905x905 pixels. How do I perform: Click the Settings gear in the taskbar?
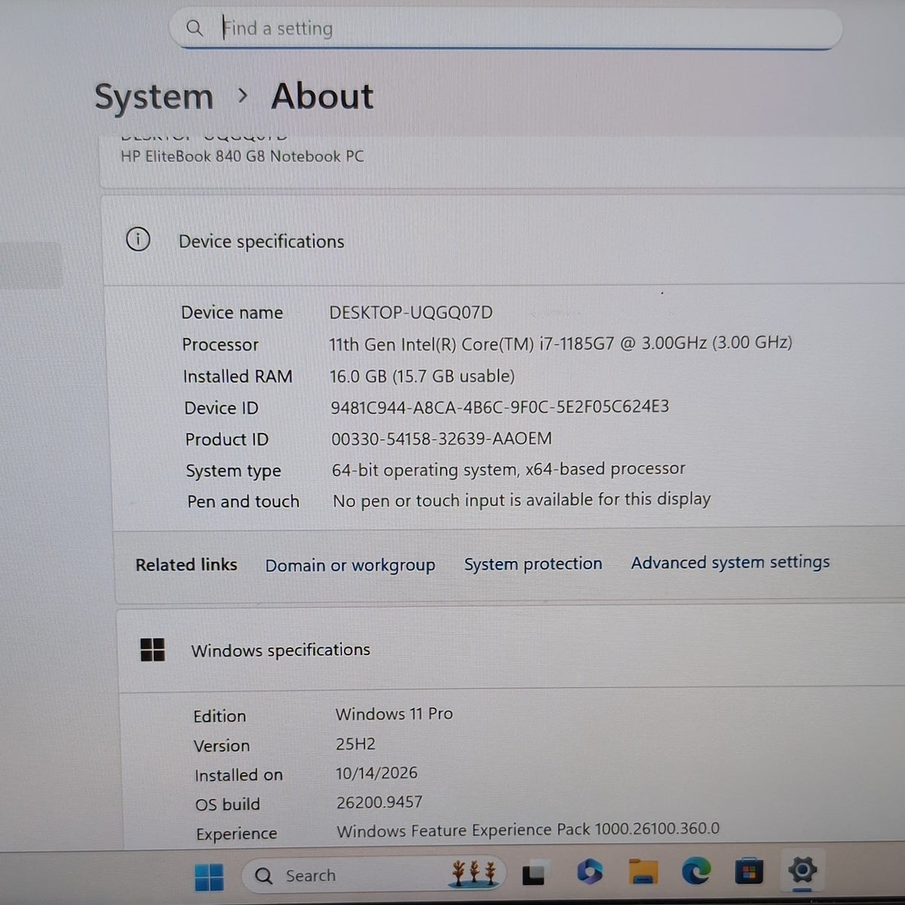coord(802,870)
